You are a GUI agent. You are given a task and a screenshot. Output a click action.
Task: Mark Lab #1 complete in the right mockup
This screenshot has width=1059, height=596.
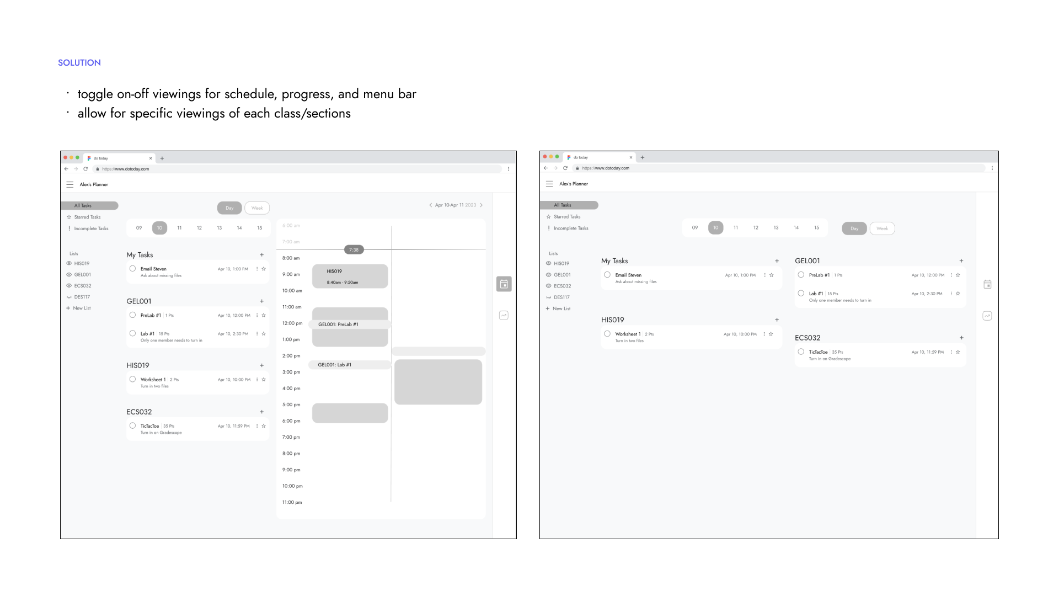tap(801, 294)
